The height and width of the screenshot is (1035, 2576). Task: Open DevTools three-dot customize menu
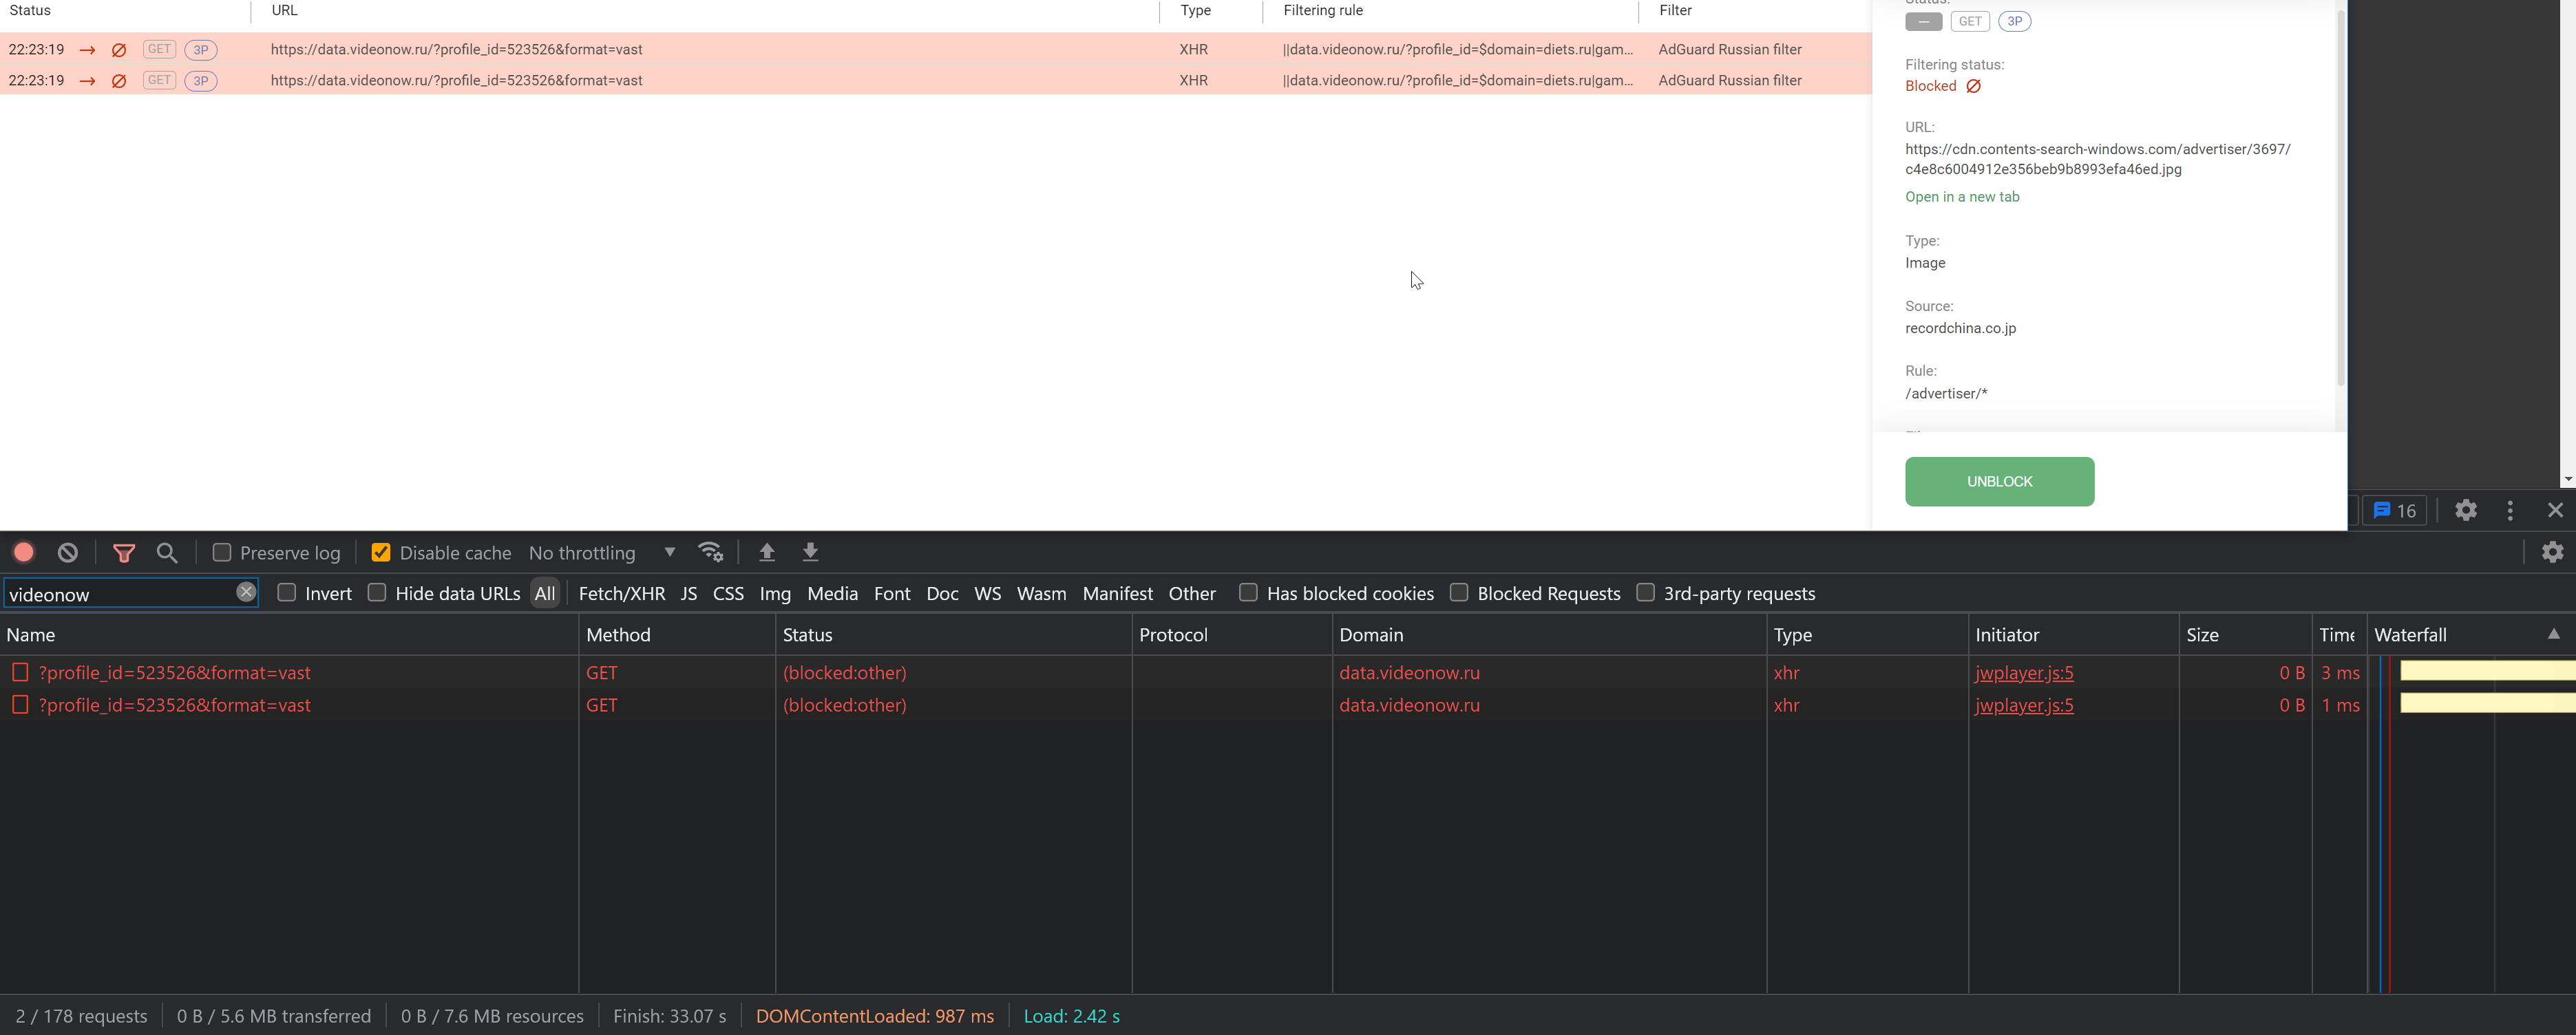(2509, 511)
